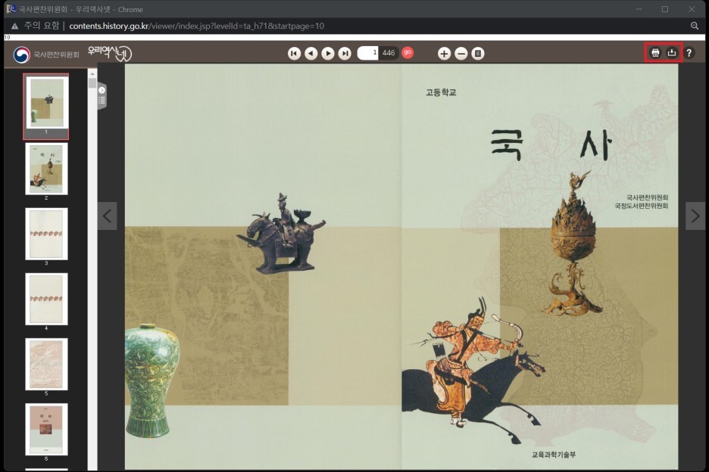Image resolution: width=709 pixels, height=472 pixels.
Task: Select page 5 thumbnail
Action: (46, 364)
